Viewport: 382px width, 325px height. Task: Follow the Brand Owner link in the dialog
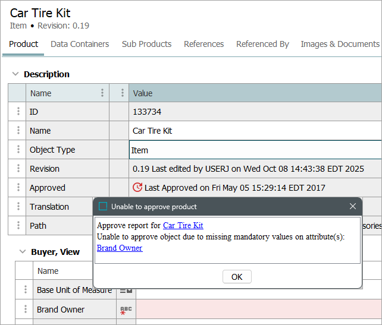pyautogui.click(x=120, y=248)
